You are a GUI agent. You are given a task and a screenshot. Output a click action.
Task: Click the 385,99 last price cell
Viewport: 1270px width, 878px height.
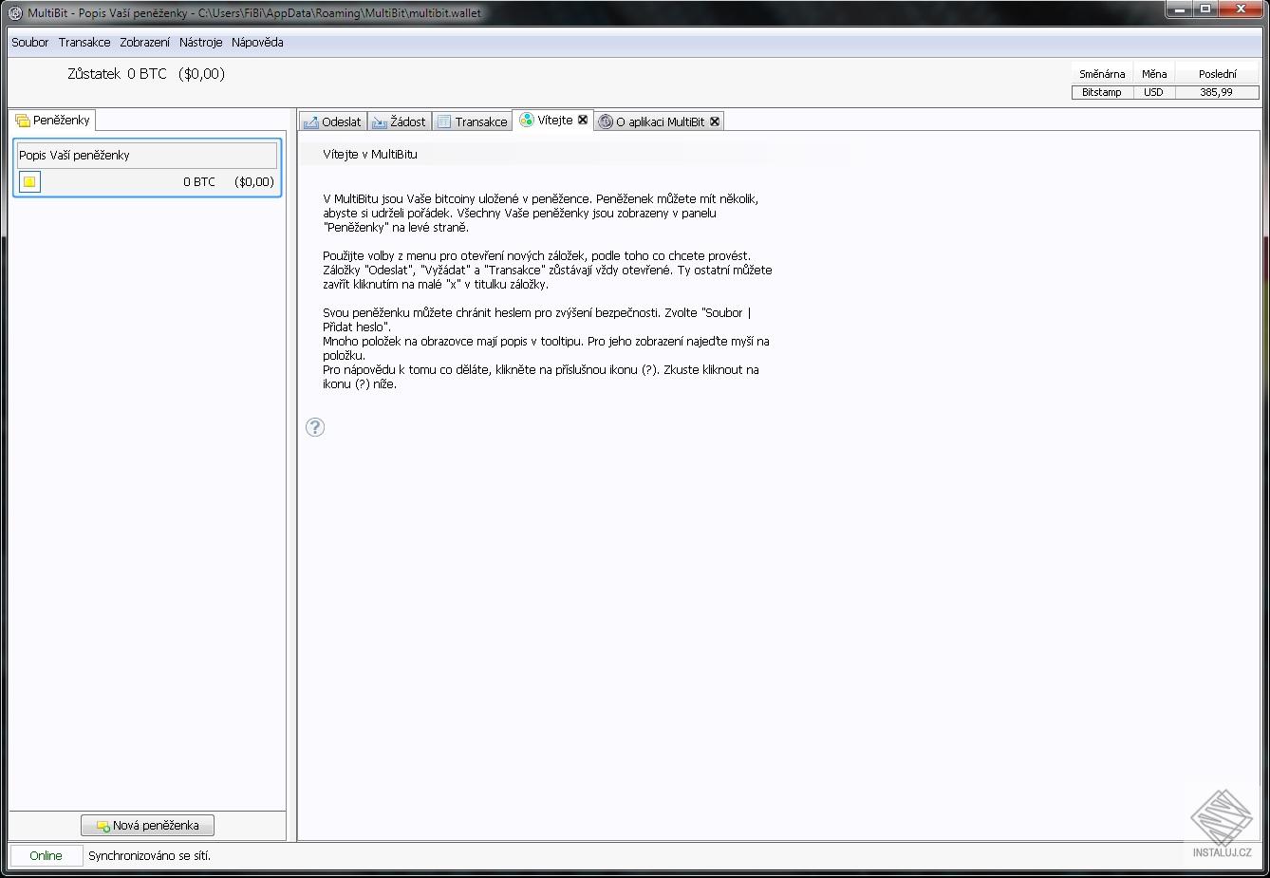point(1217,92)
